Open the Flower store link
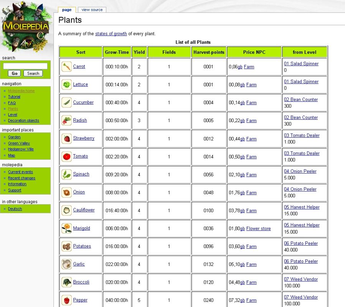 point(258,229)
